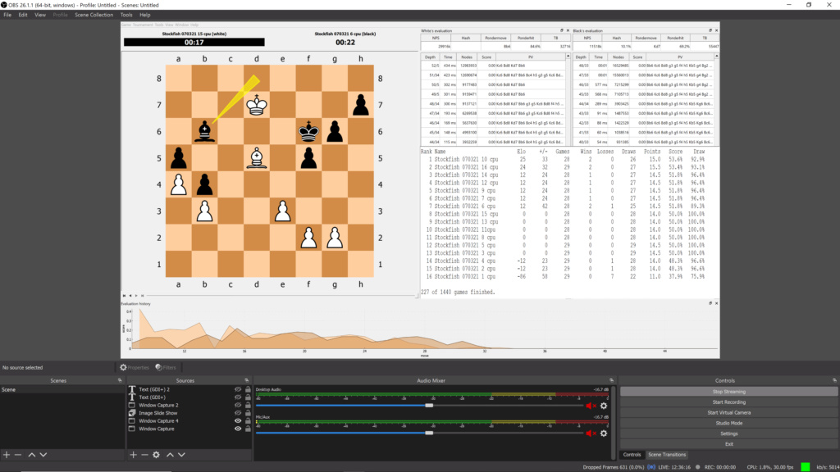The height and width of the screenshot is (472, 840).
Task: Click the CPU: 1.8%, 30.00 fps status text
Action: coord(769,467)
